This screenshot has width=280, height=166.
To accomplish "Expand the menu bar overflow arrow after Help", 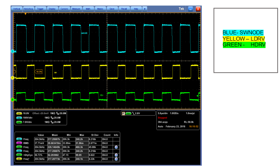I will click(x=145, y=8).
